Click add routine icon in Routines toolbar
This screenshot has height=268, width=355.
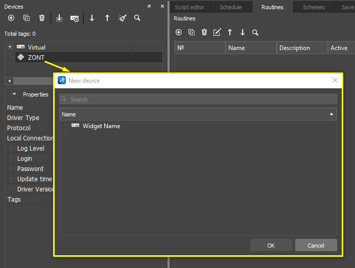179,32
